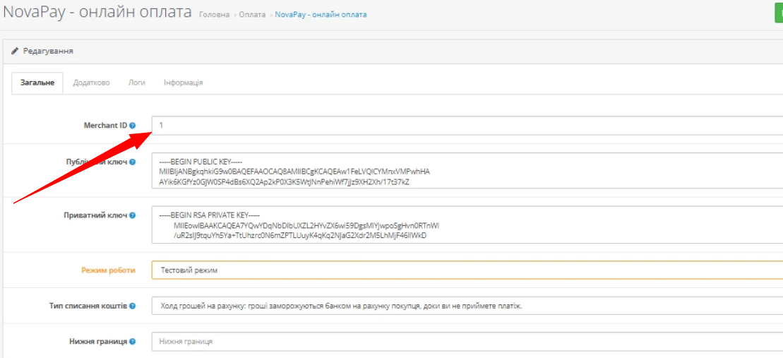The height and width of the screenshot is (358, 783).
Task: Click help icon next to Тип списання коштів
Action: [x=133, y=306]
